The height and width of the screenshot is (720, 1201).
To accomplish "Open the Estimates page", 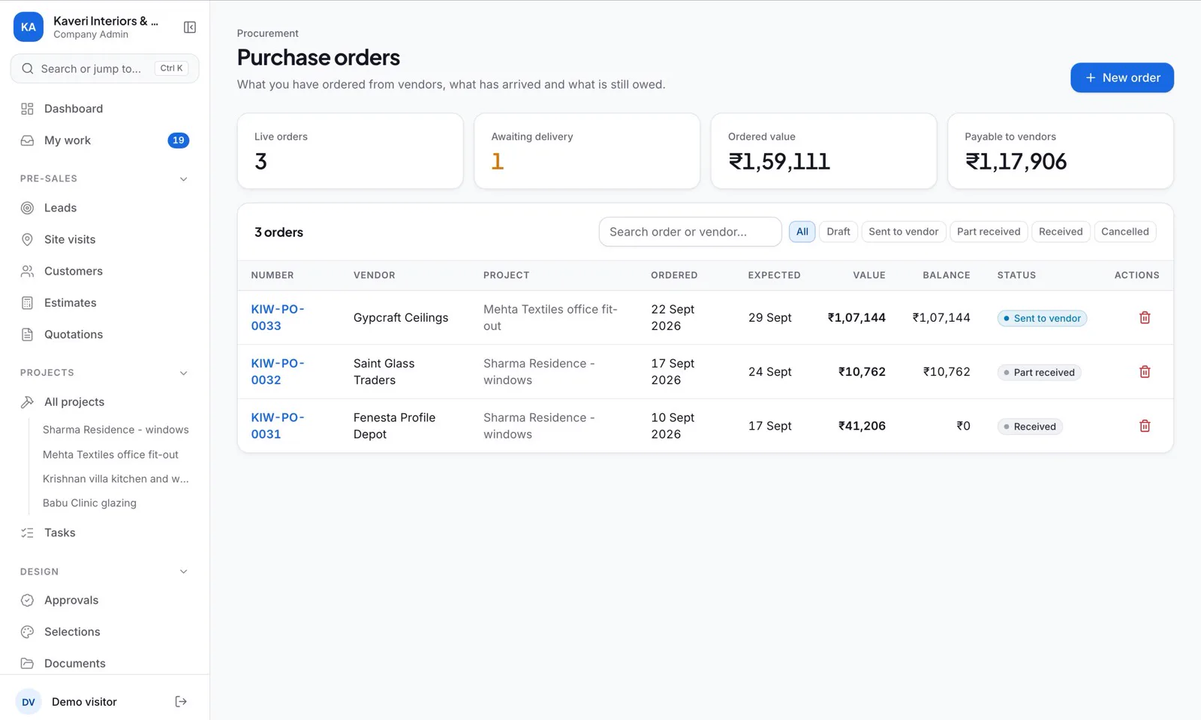I will point(104,303).
